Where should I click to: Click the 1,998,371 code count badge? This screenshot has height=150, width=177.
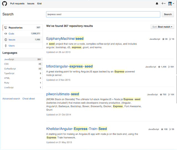click(36, 33)
